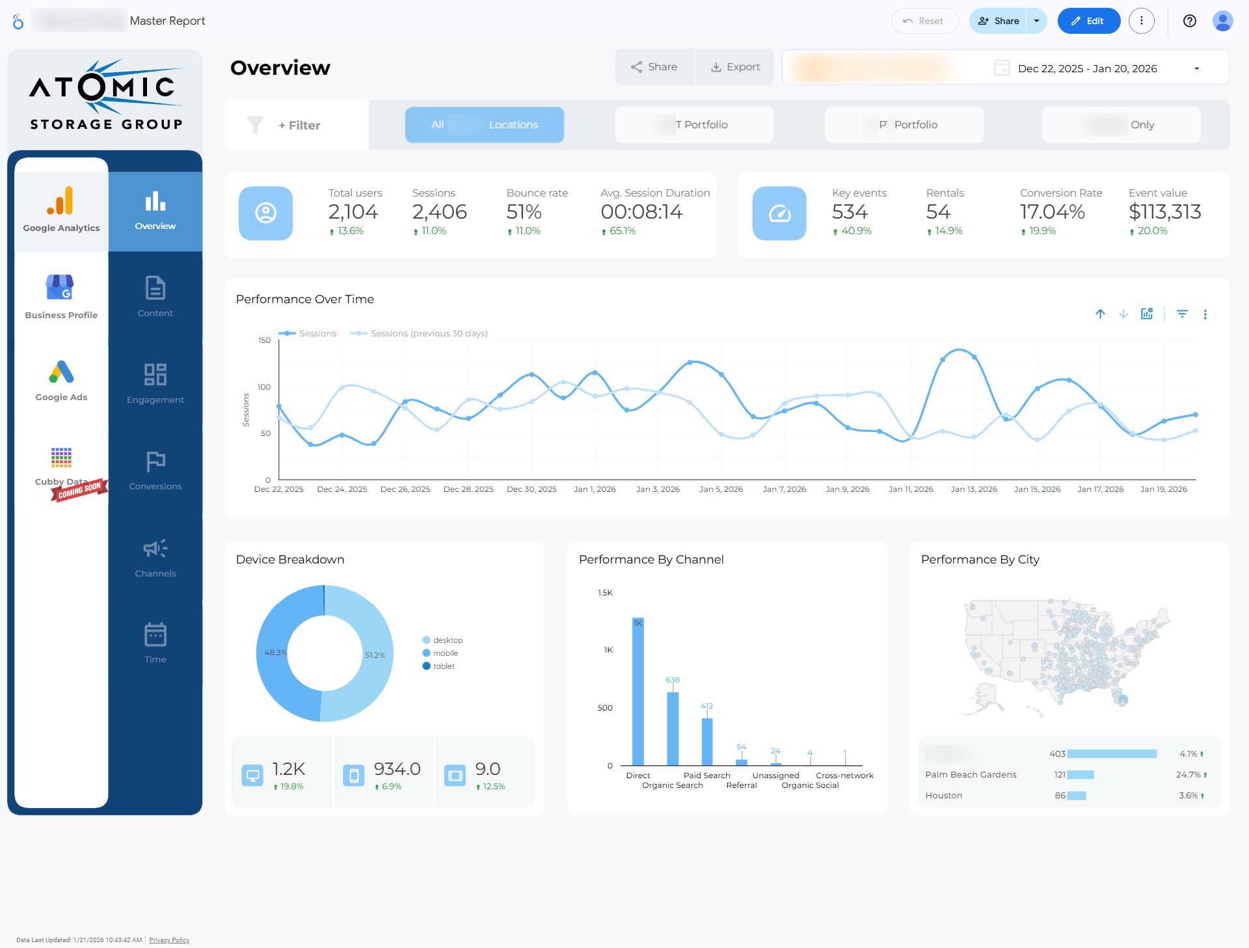Toggle the All Locations filter button
The height and width of the screenshot is (948, 1249).
pos(485,125)
